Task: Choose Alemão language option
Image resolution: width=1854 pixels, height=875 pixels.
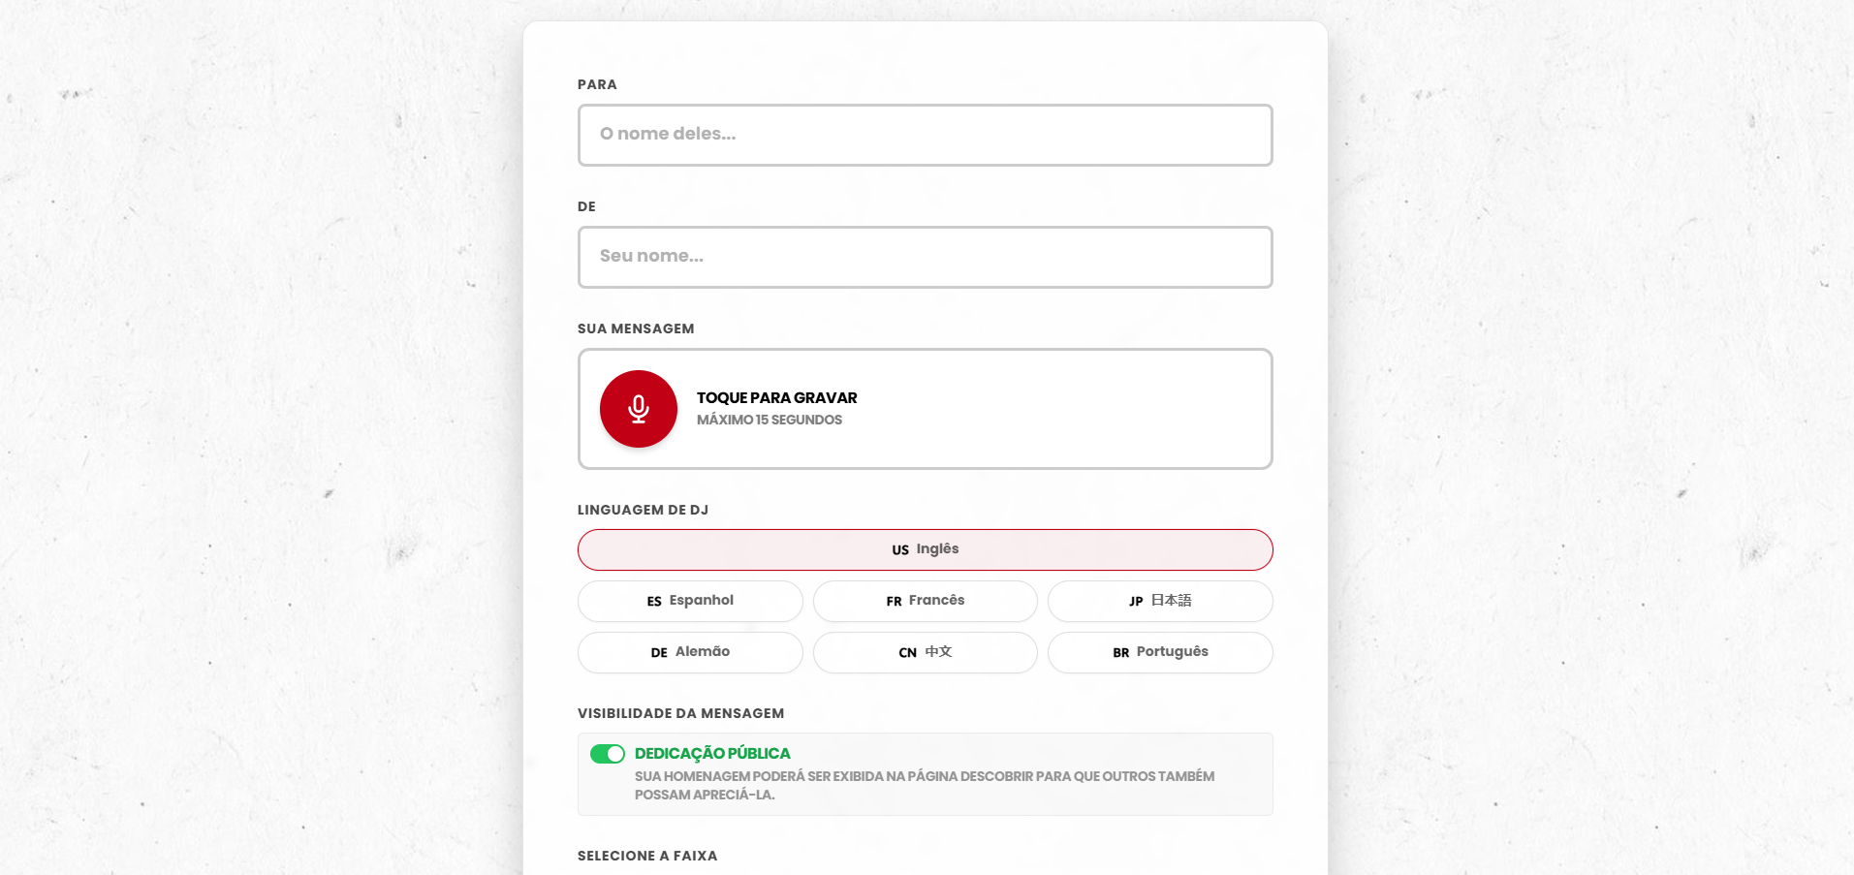Action: click(690, 652)
